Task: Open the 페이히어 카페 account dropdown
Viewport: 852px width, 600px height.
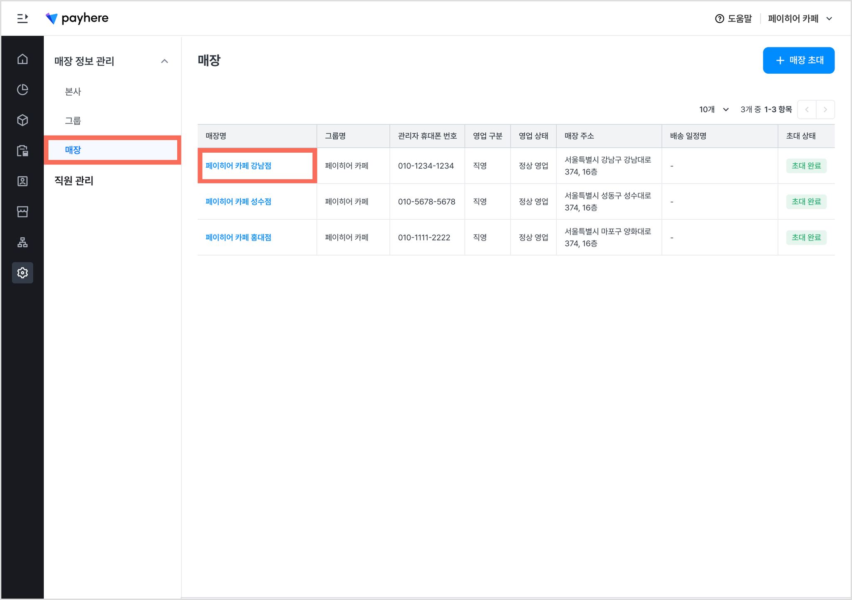Action: tap(800, 19)
